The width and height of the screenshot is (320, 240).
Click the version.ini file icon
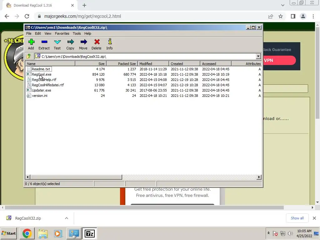(x=29, y=96)
